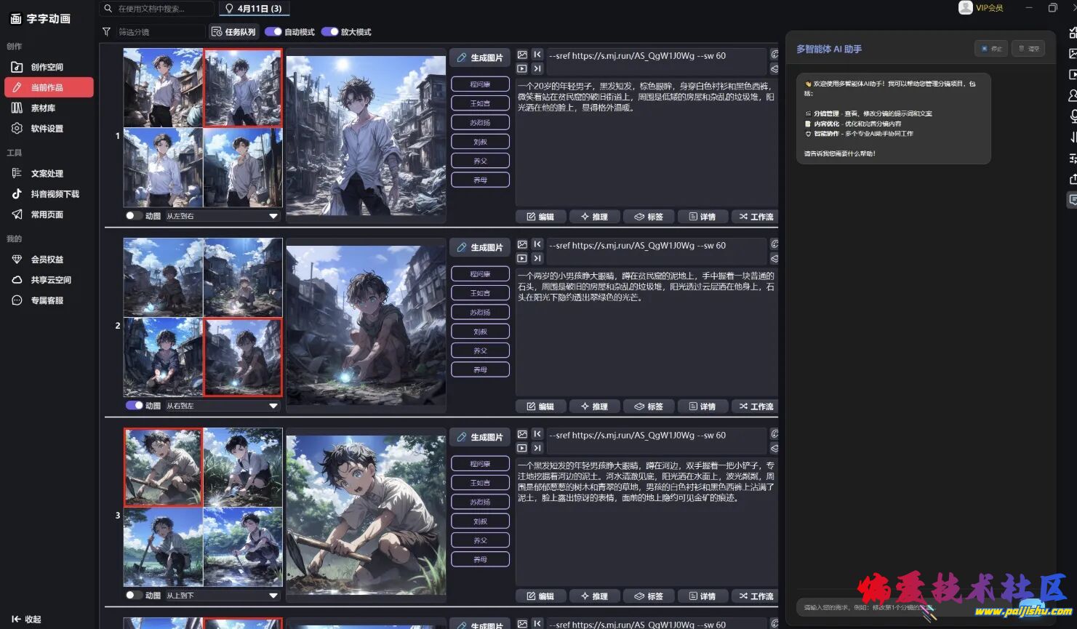The height and width of the screenshot is (629, 1077).
Task: Click the export share icon on right edge
Action: click(1073, 179)
